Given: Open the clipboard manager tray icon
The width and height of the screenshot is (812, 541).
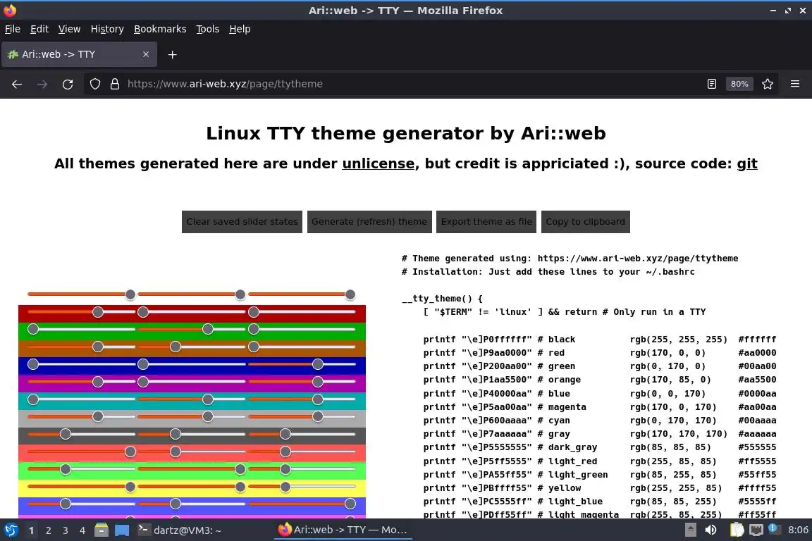Looking at the screenshot, I should pyautogui.click(x=737, y=530).
